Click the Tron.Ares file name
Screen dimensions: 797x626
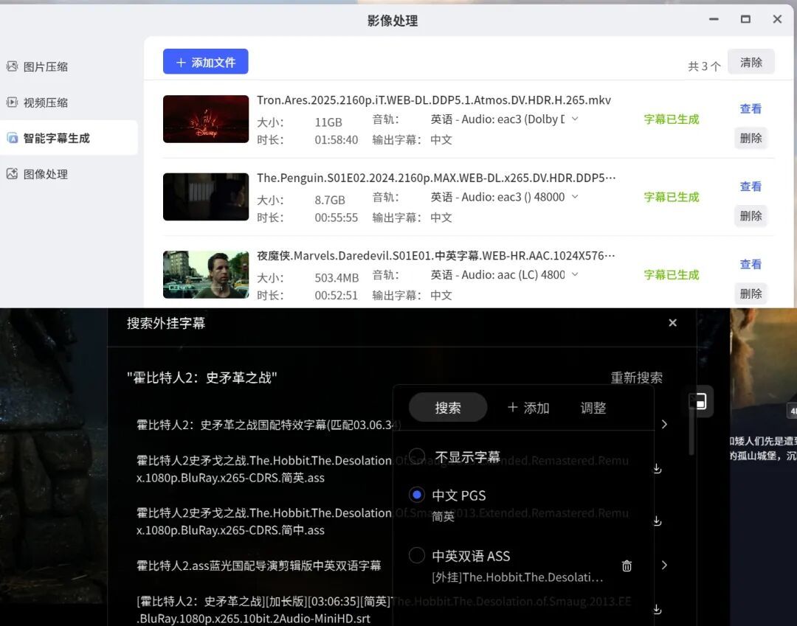point(434,100)
